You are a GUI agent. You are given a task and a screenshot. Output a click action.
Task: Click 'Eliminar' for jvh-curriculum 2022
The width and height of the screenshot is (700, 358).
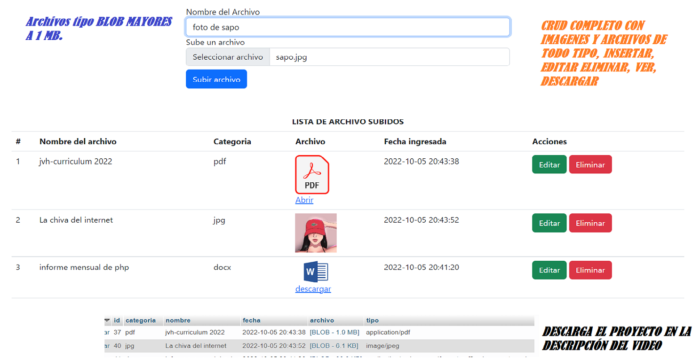pos(590,164)
